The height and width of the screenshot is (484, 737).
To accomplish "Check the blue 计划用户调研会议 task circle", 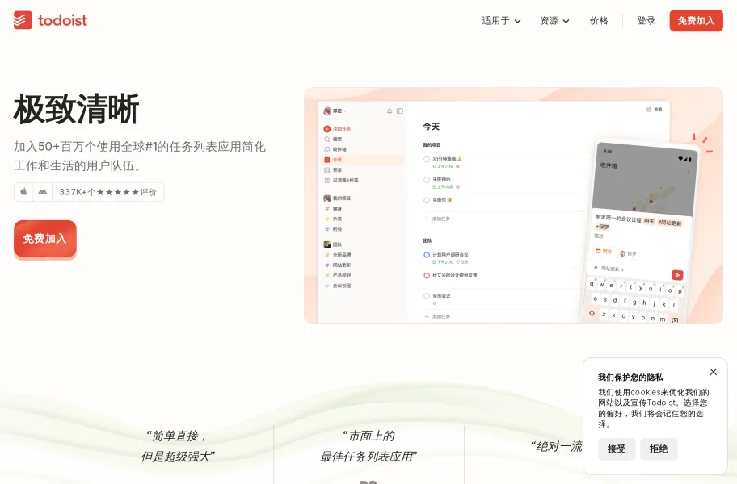I will pos(427,255).
